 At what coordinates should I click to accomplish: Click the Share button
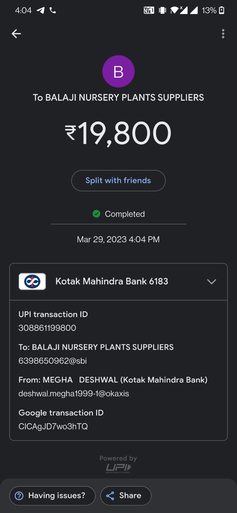[x=126, y=496]
